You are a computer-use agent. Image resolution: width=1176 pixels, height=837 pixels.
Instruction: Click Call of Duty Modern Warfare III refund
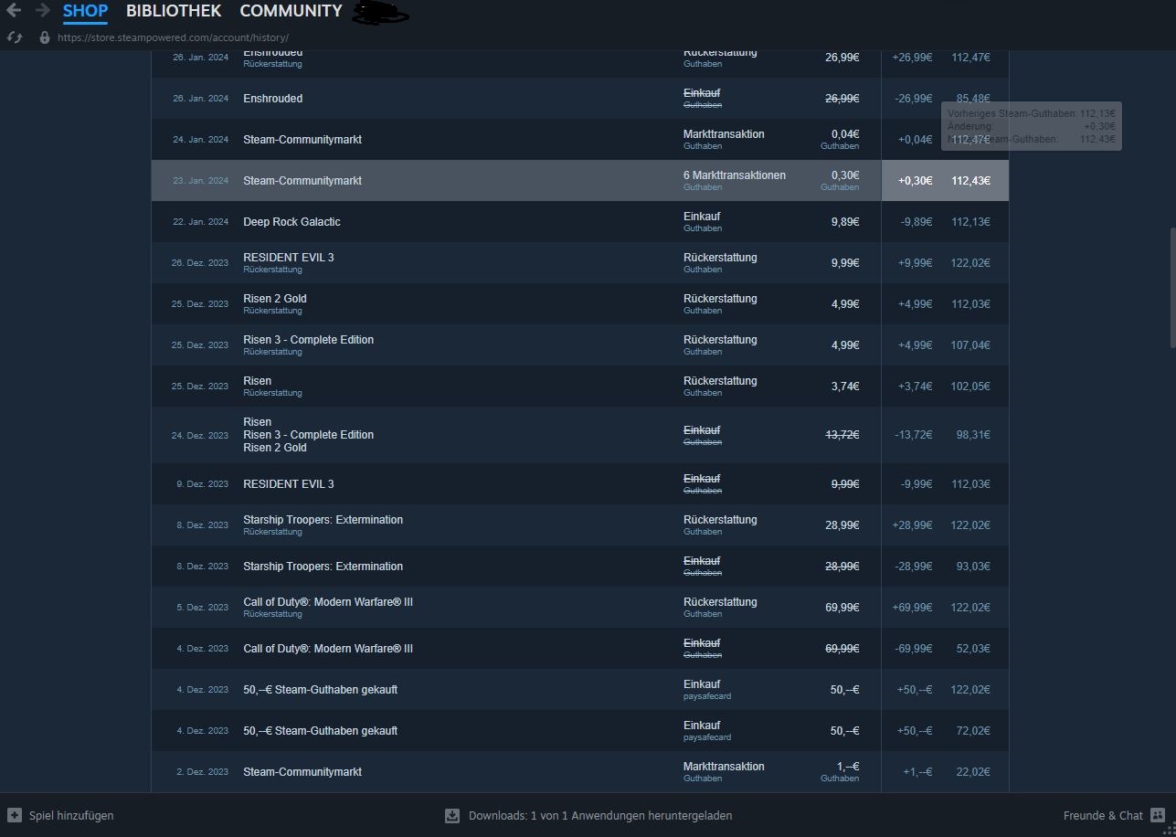[580, 608]
